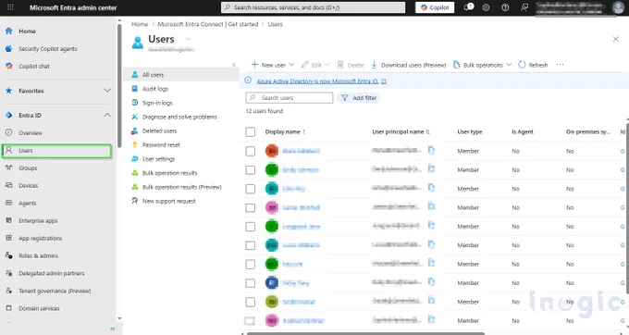Collapse the left sidebar with double chevron

[112, 329]
